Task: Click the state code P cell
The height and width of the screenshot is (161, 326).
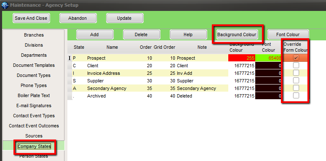Action: pos(75,58)
